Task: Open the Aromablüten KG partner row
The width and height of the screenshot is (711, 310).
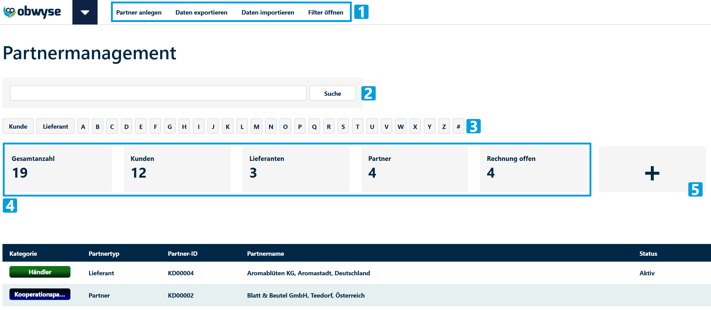Action: point(308,273)
